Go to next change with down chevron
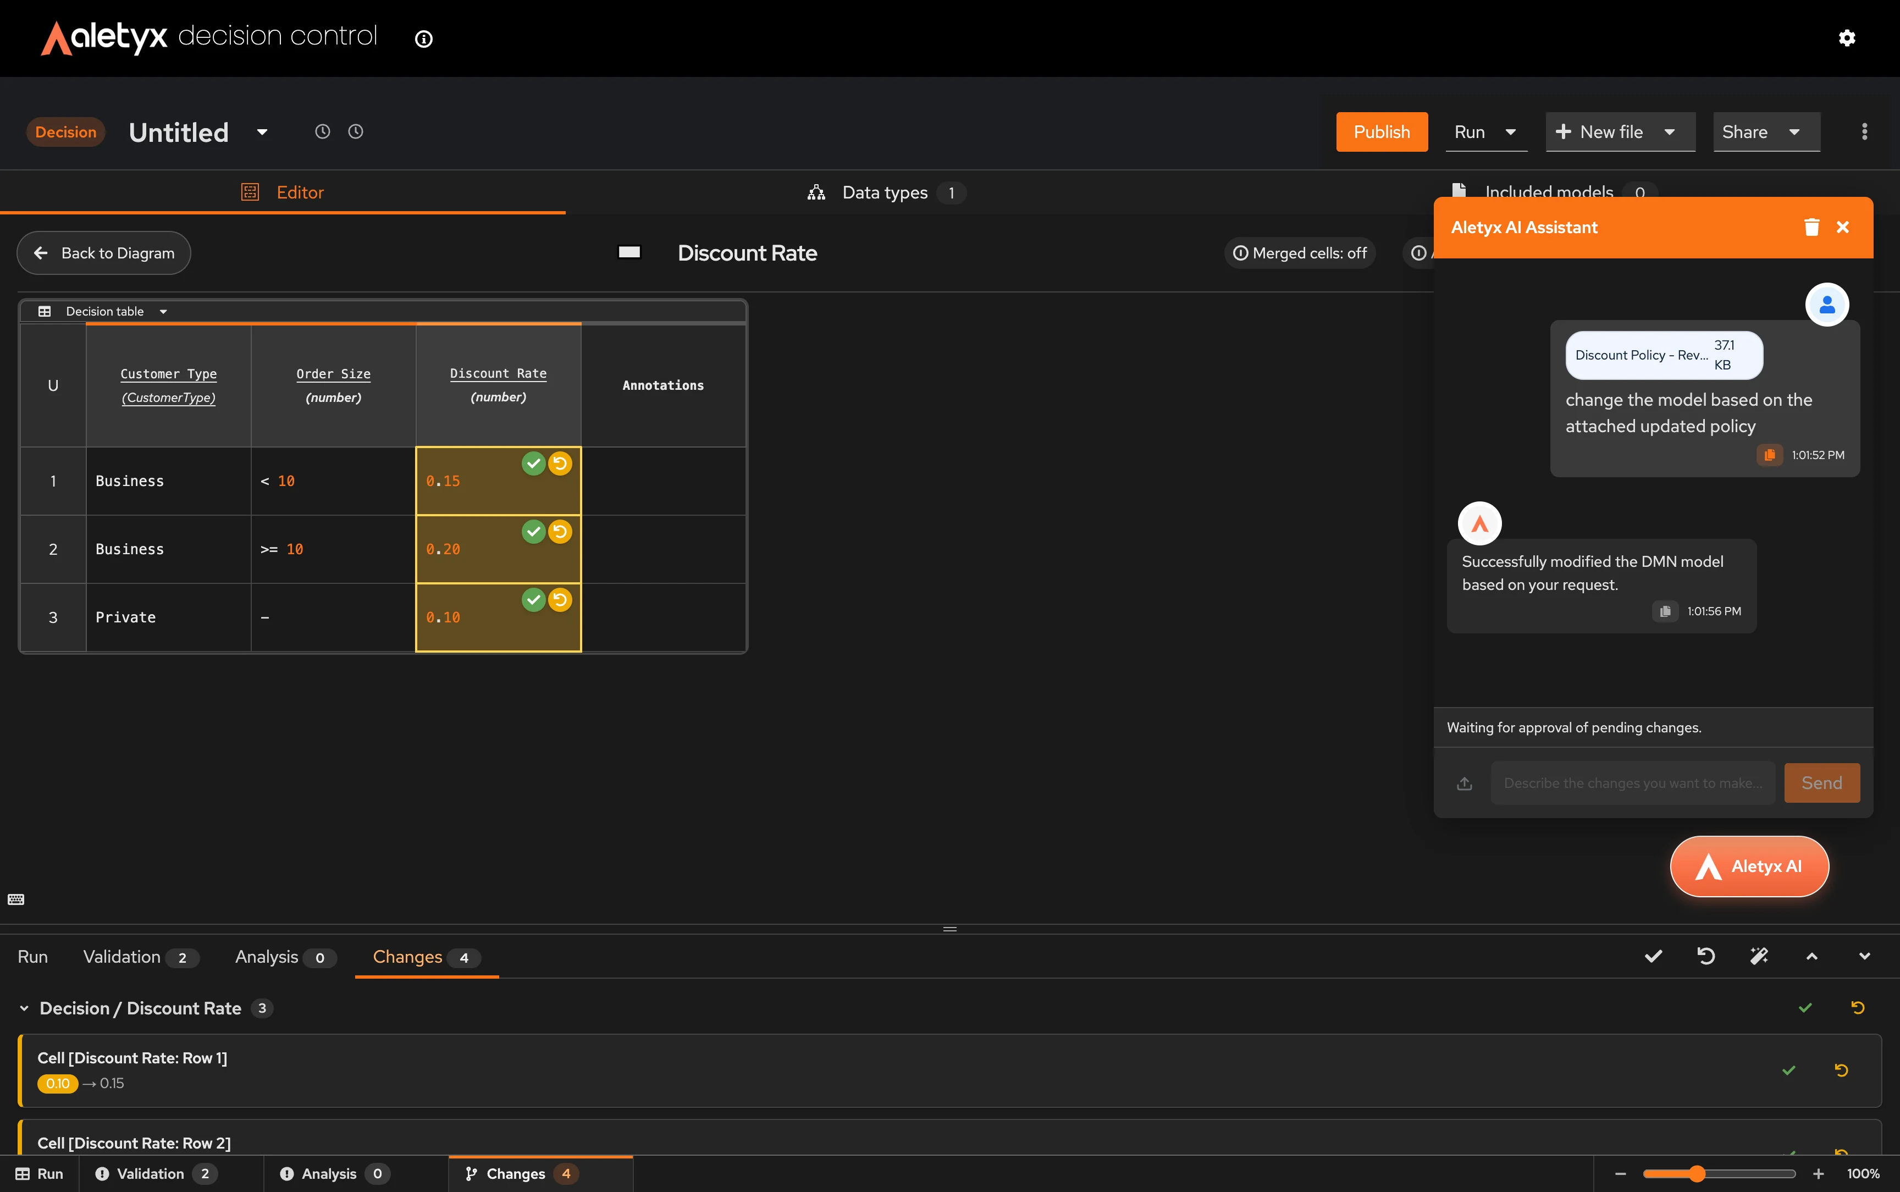 pyautogui.click(x=1864, y=956)
